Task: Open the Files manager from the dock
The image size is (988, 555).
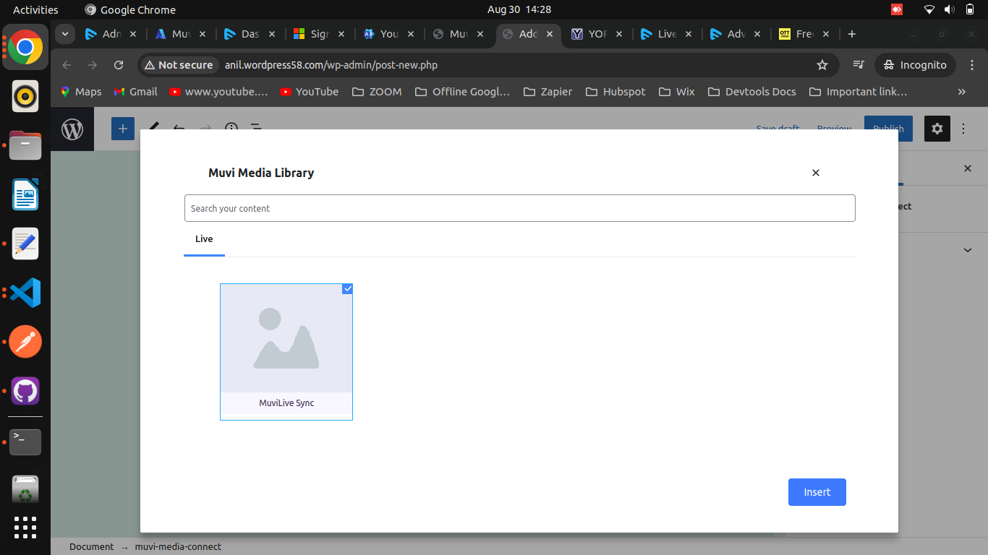Action: 25,145
